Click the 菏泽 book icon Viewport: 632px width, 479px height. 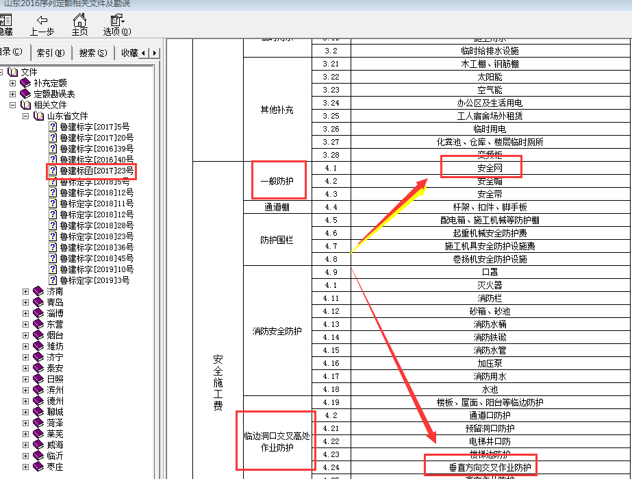point(38,423)
